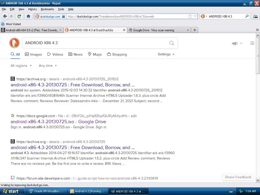Open the DuckDuckGo hamburger side menu

click(252, 43)
